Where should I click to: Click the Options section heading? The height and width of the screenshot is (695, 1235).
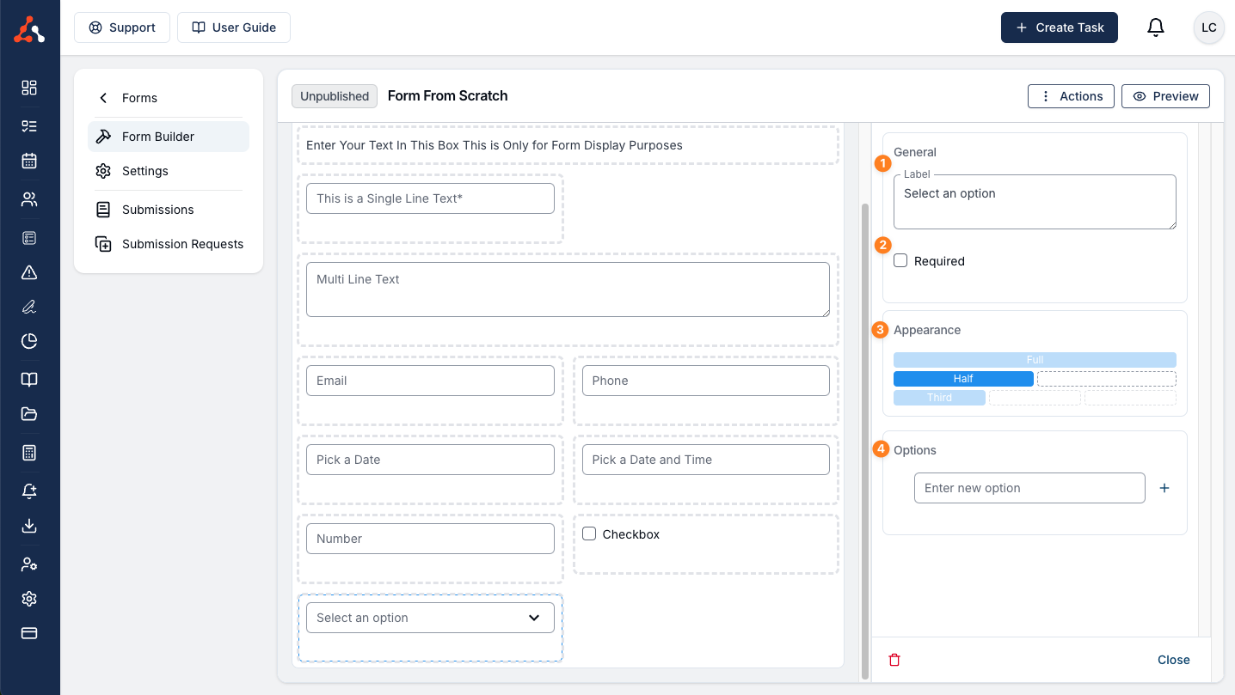pos(915,450)
